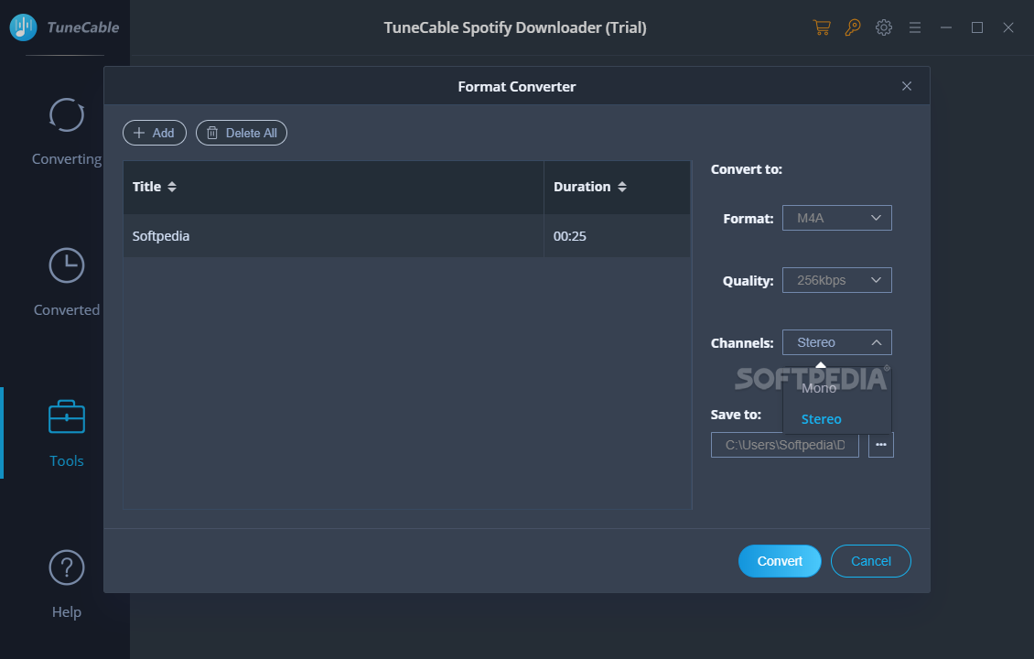The height and width of the screenshot is (659, 1034).
Task: Click the Delete All button
Action: coord(242,133)
